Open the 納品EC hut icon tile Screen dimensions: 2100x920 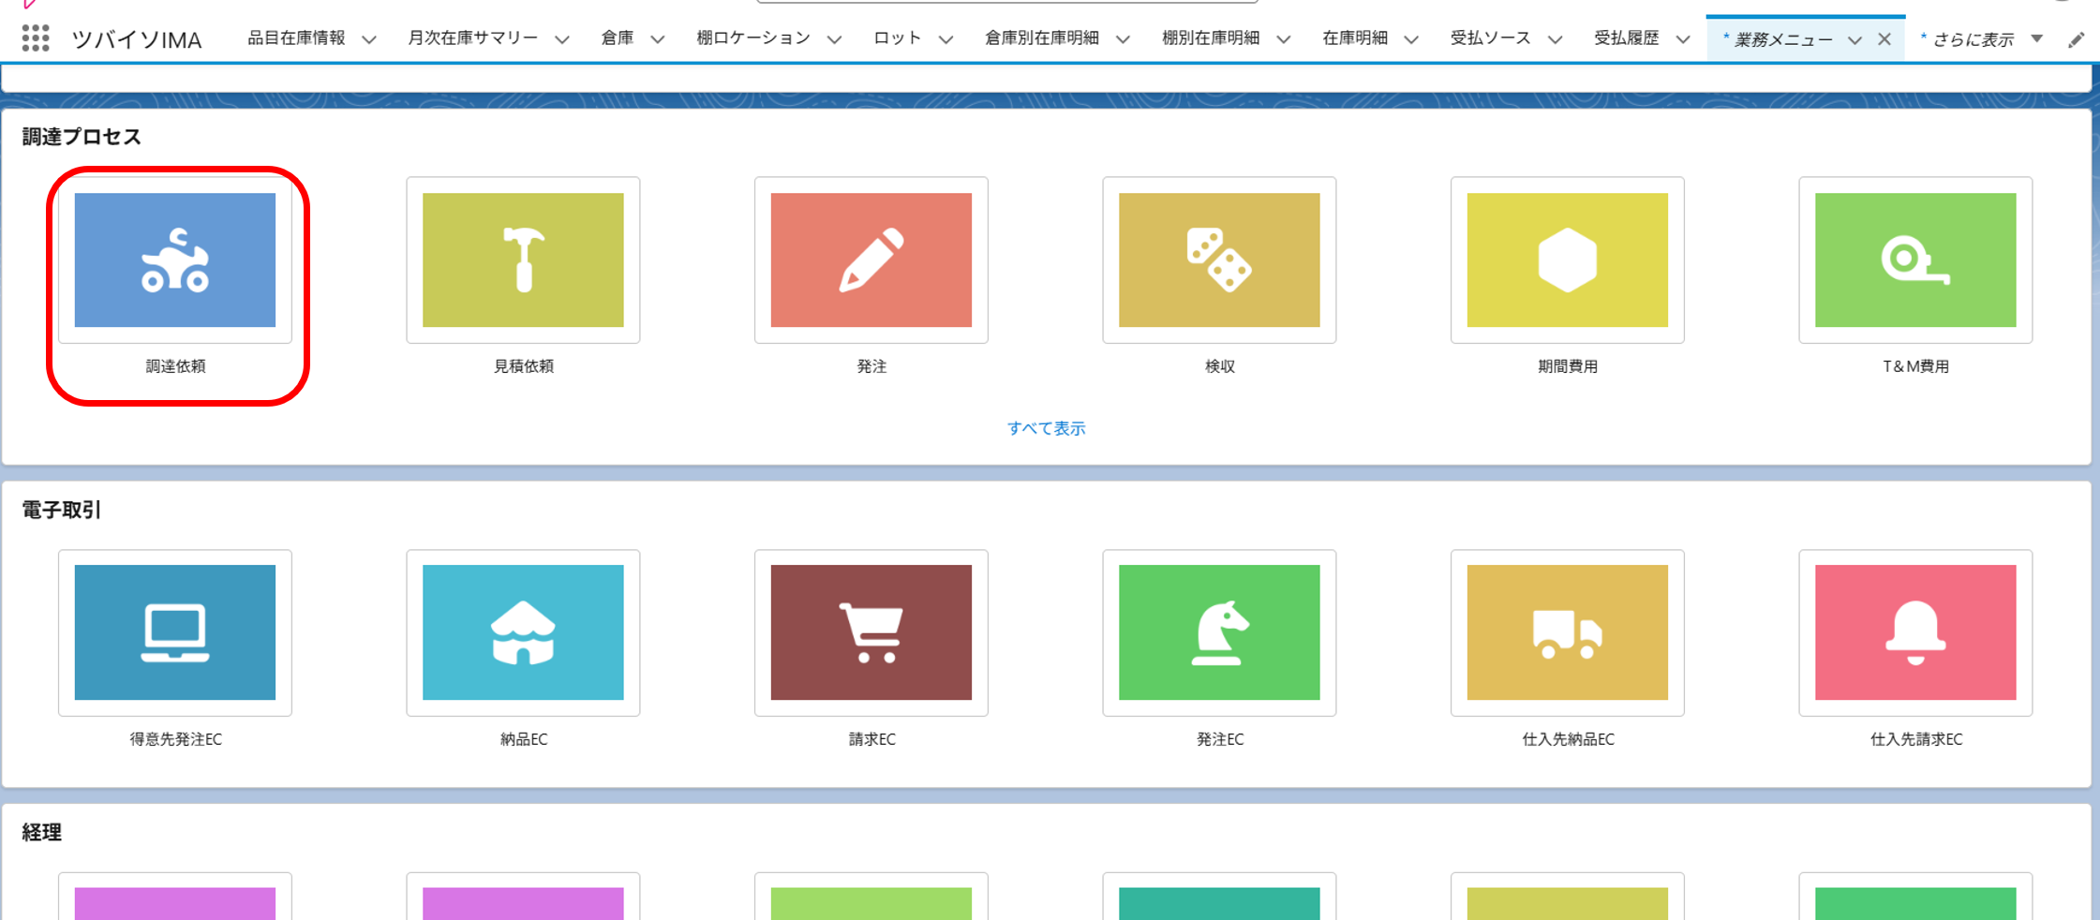pyautogui.click(x=523, y=632)
